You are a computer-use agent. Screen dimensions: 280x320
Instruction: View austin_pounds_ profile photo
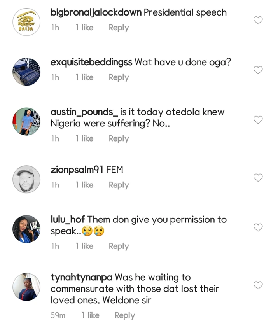[26, 122]
